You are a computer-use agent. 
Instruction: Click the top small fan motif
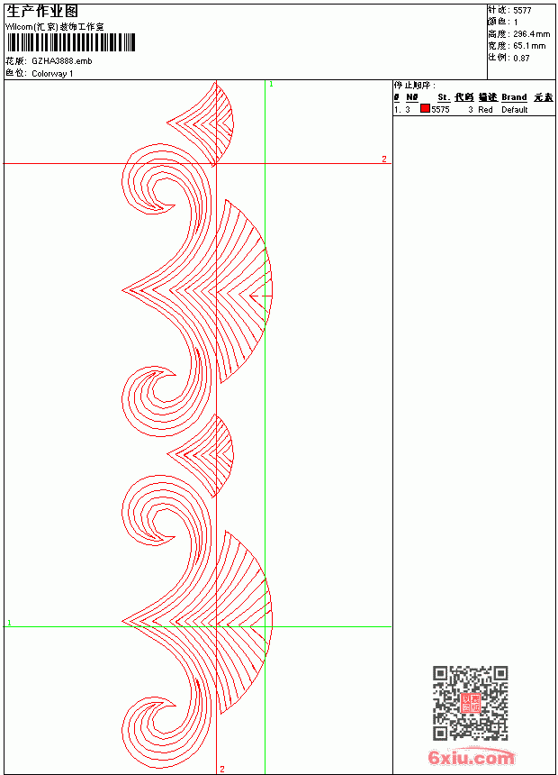tap(201, 123)
